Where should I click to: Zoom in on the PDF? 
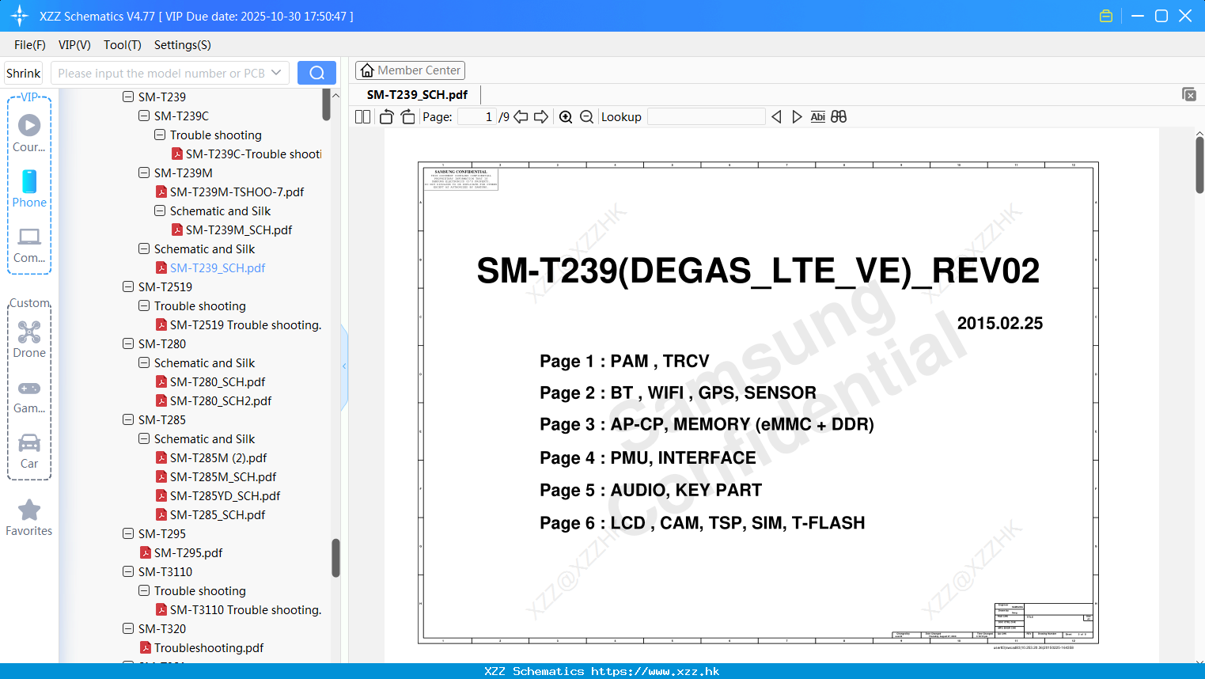tap(566, 117)
